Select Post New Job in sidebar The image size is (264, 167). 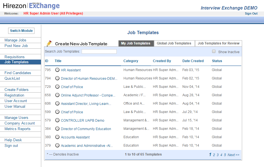(16, 46)
